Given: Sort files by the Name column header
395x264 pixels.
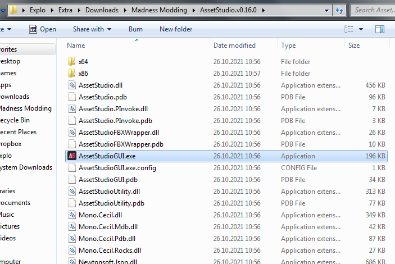Looking at the screenshot, I should (76, 45).
